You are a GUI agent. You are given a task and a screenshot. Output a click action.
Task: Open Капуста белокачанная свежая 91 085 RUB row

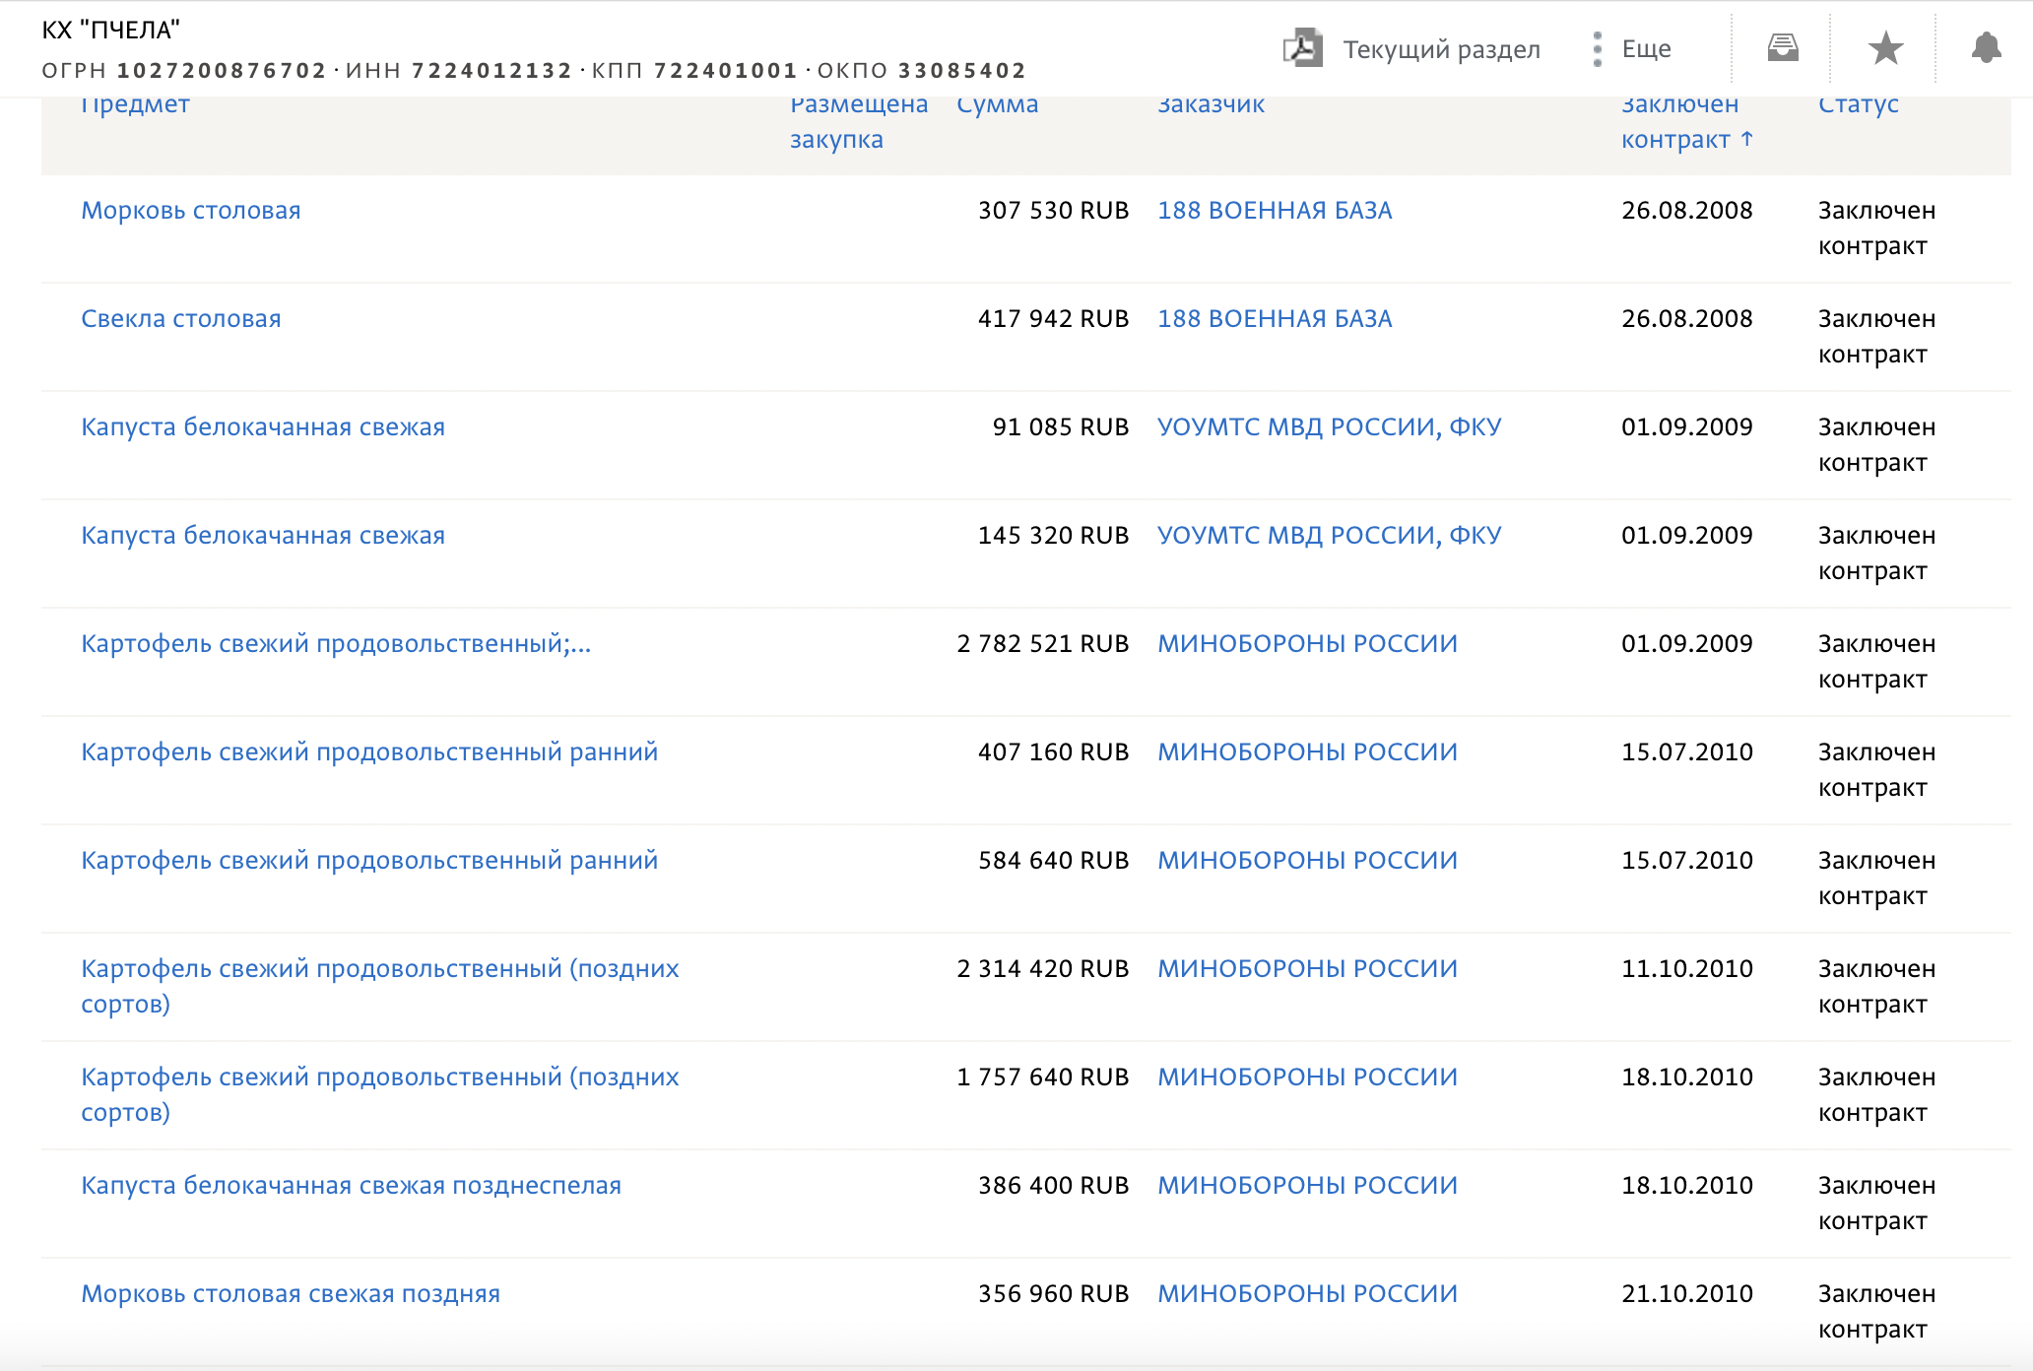click(263, 427)
